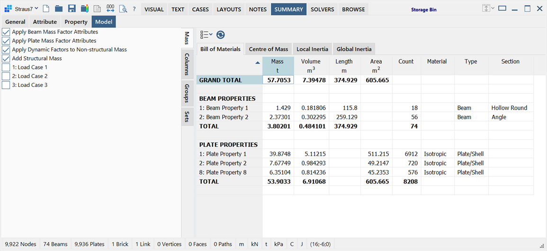Open the LAYOUTS tab
The width and height of the screenshot is (547, 251).
tap(229, 9)
